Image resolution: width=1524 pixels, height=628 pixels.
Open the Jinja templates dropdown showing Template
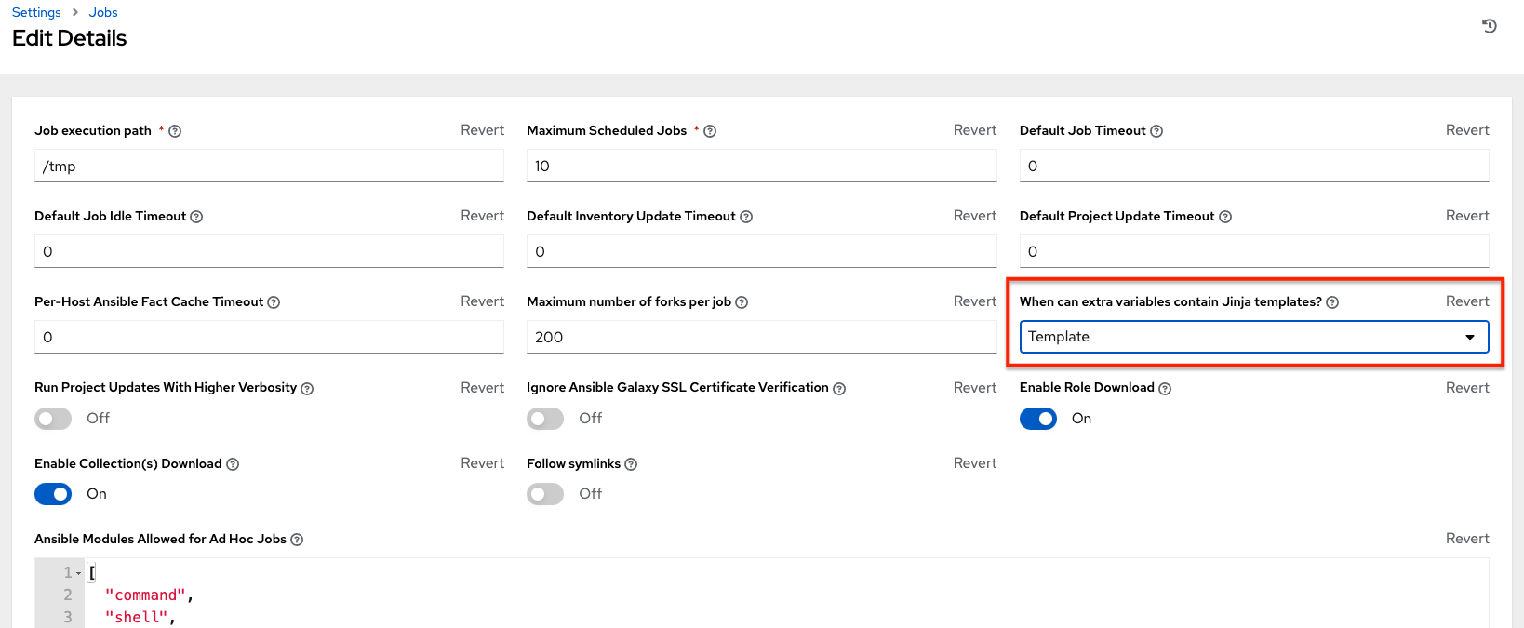pyautogui.click(x=1253, y=337)
